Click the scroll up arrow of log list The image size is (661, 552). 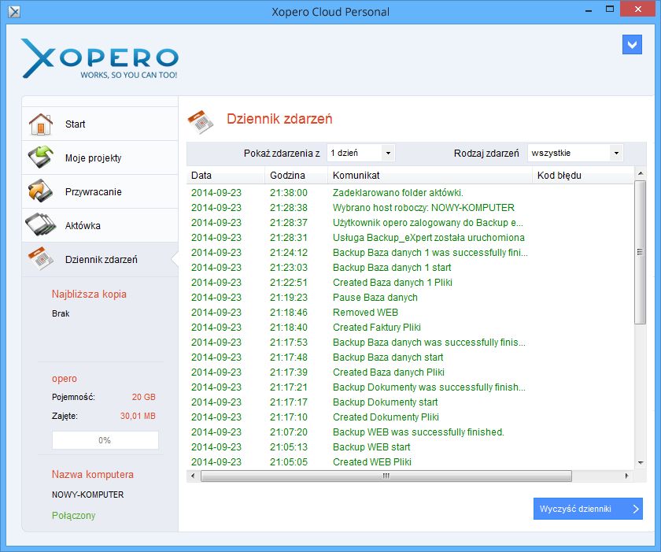[641, 173]
